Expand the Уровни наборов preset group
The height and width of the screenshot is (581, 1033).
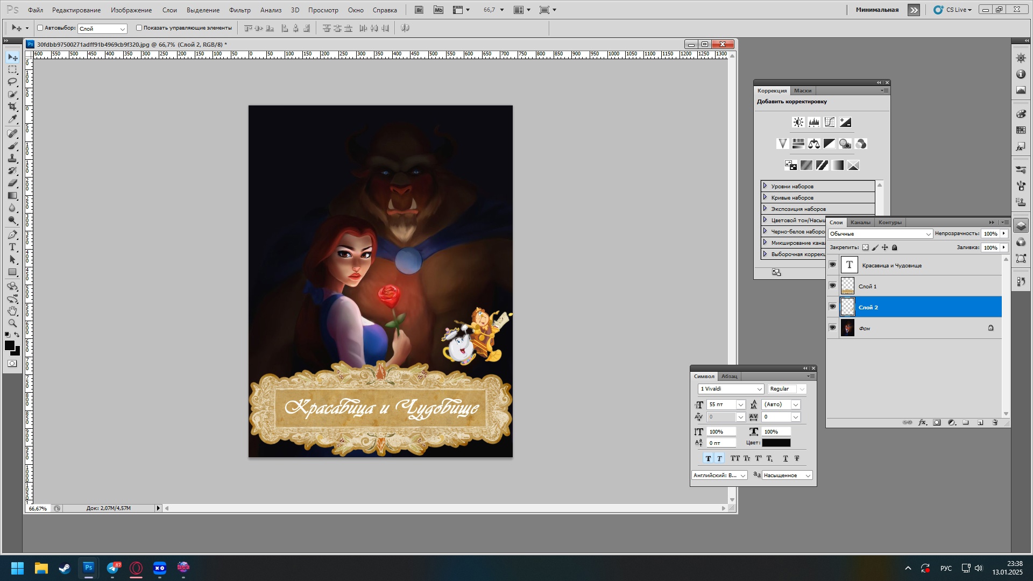point(765,186)
